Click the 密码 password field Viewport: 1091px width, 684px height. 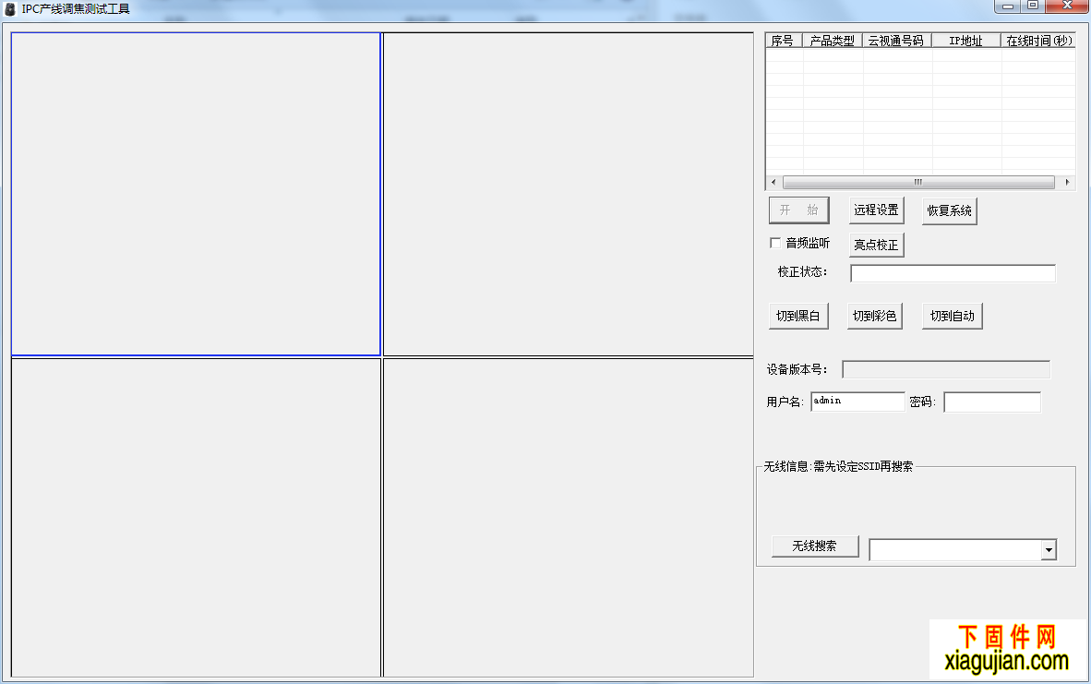(992, 402)
